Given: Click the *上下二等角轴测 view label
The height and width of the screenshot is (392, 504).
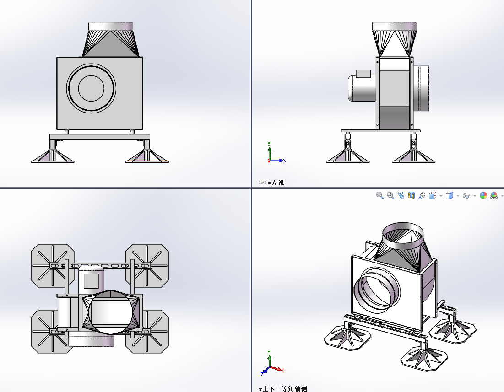Looking at the screenshot, I should point(283,389).
